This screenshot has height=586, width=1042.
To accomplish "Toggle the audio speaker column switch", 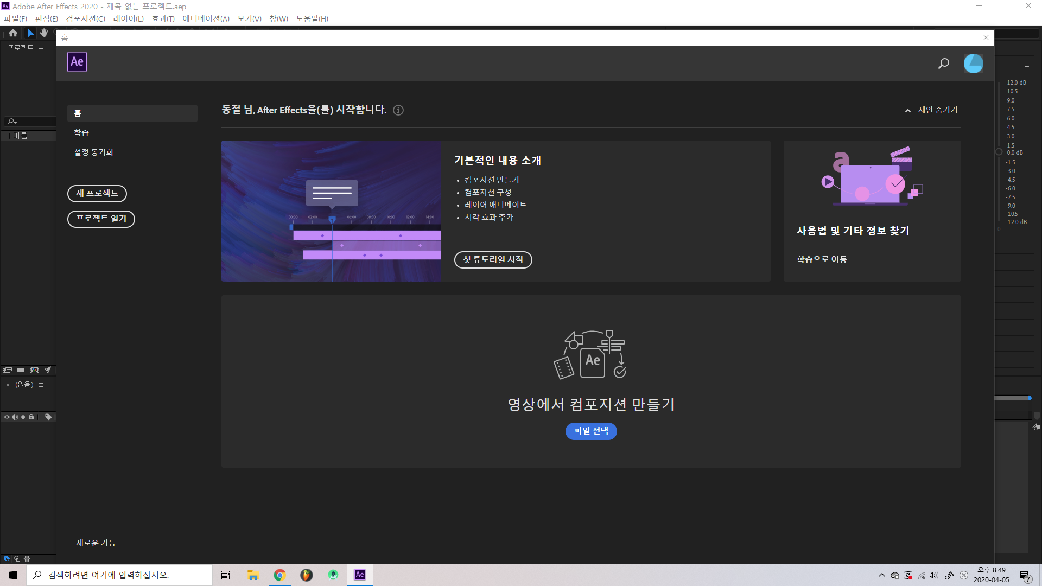I will point(15,417).
